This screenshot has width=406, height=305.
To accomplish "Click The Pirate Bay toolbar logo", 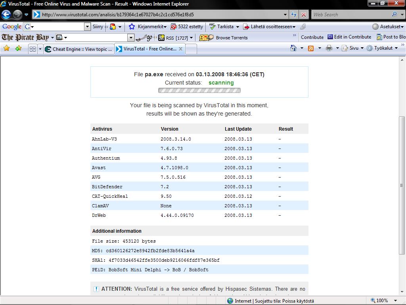I will click(x=25, y=37).
